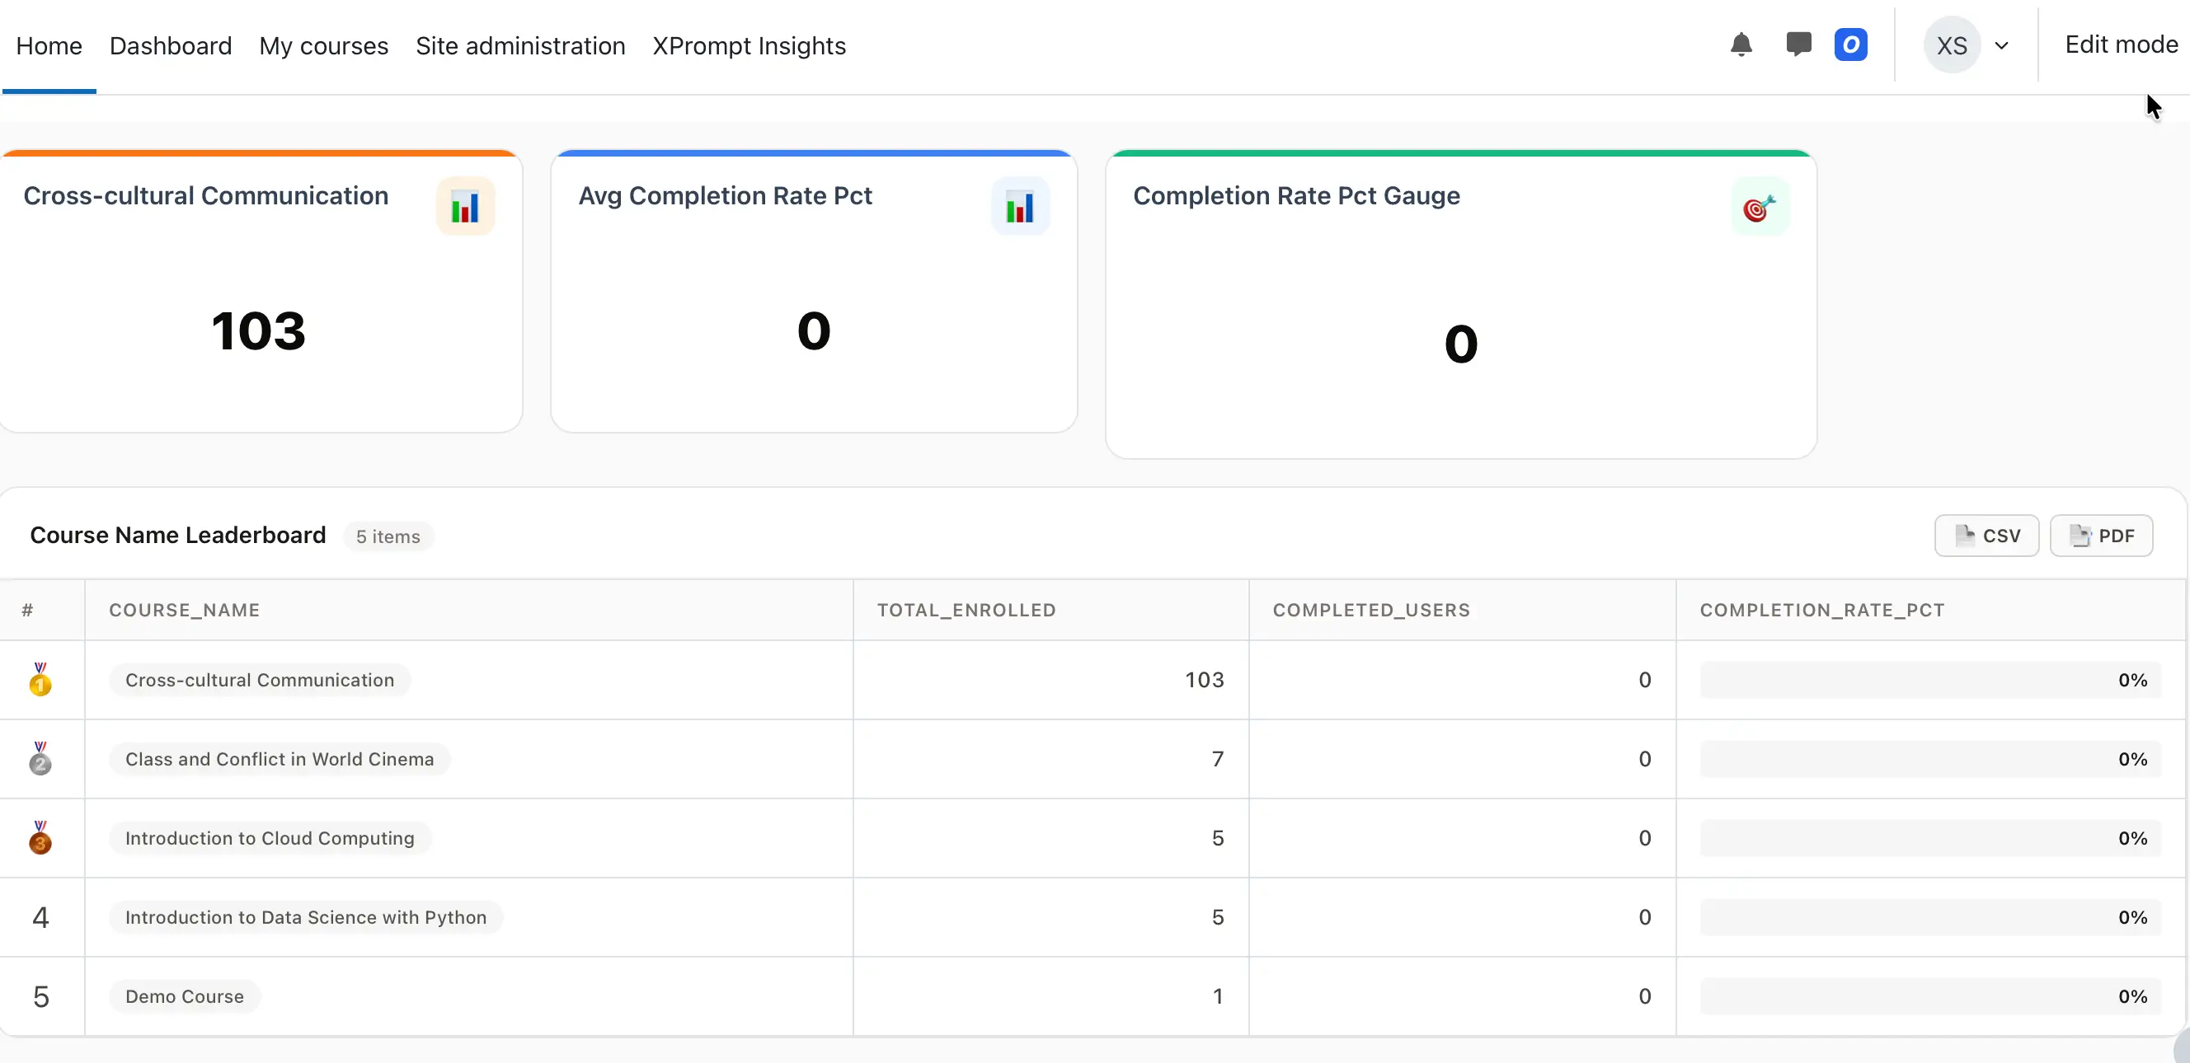
Task: Click progress bar for Introduction to Data Science with Python
Action: tap(1929, 917)
